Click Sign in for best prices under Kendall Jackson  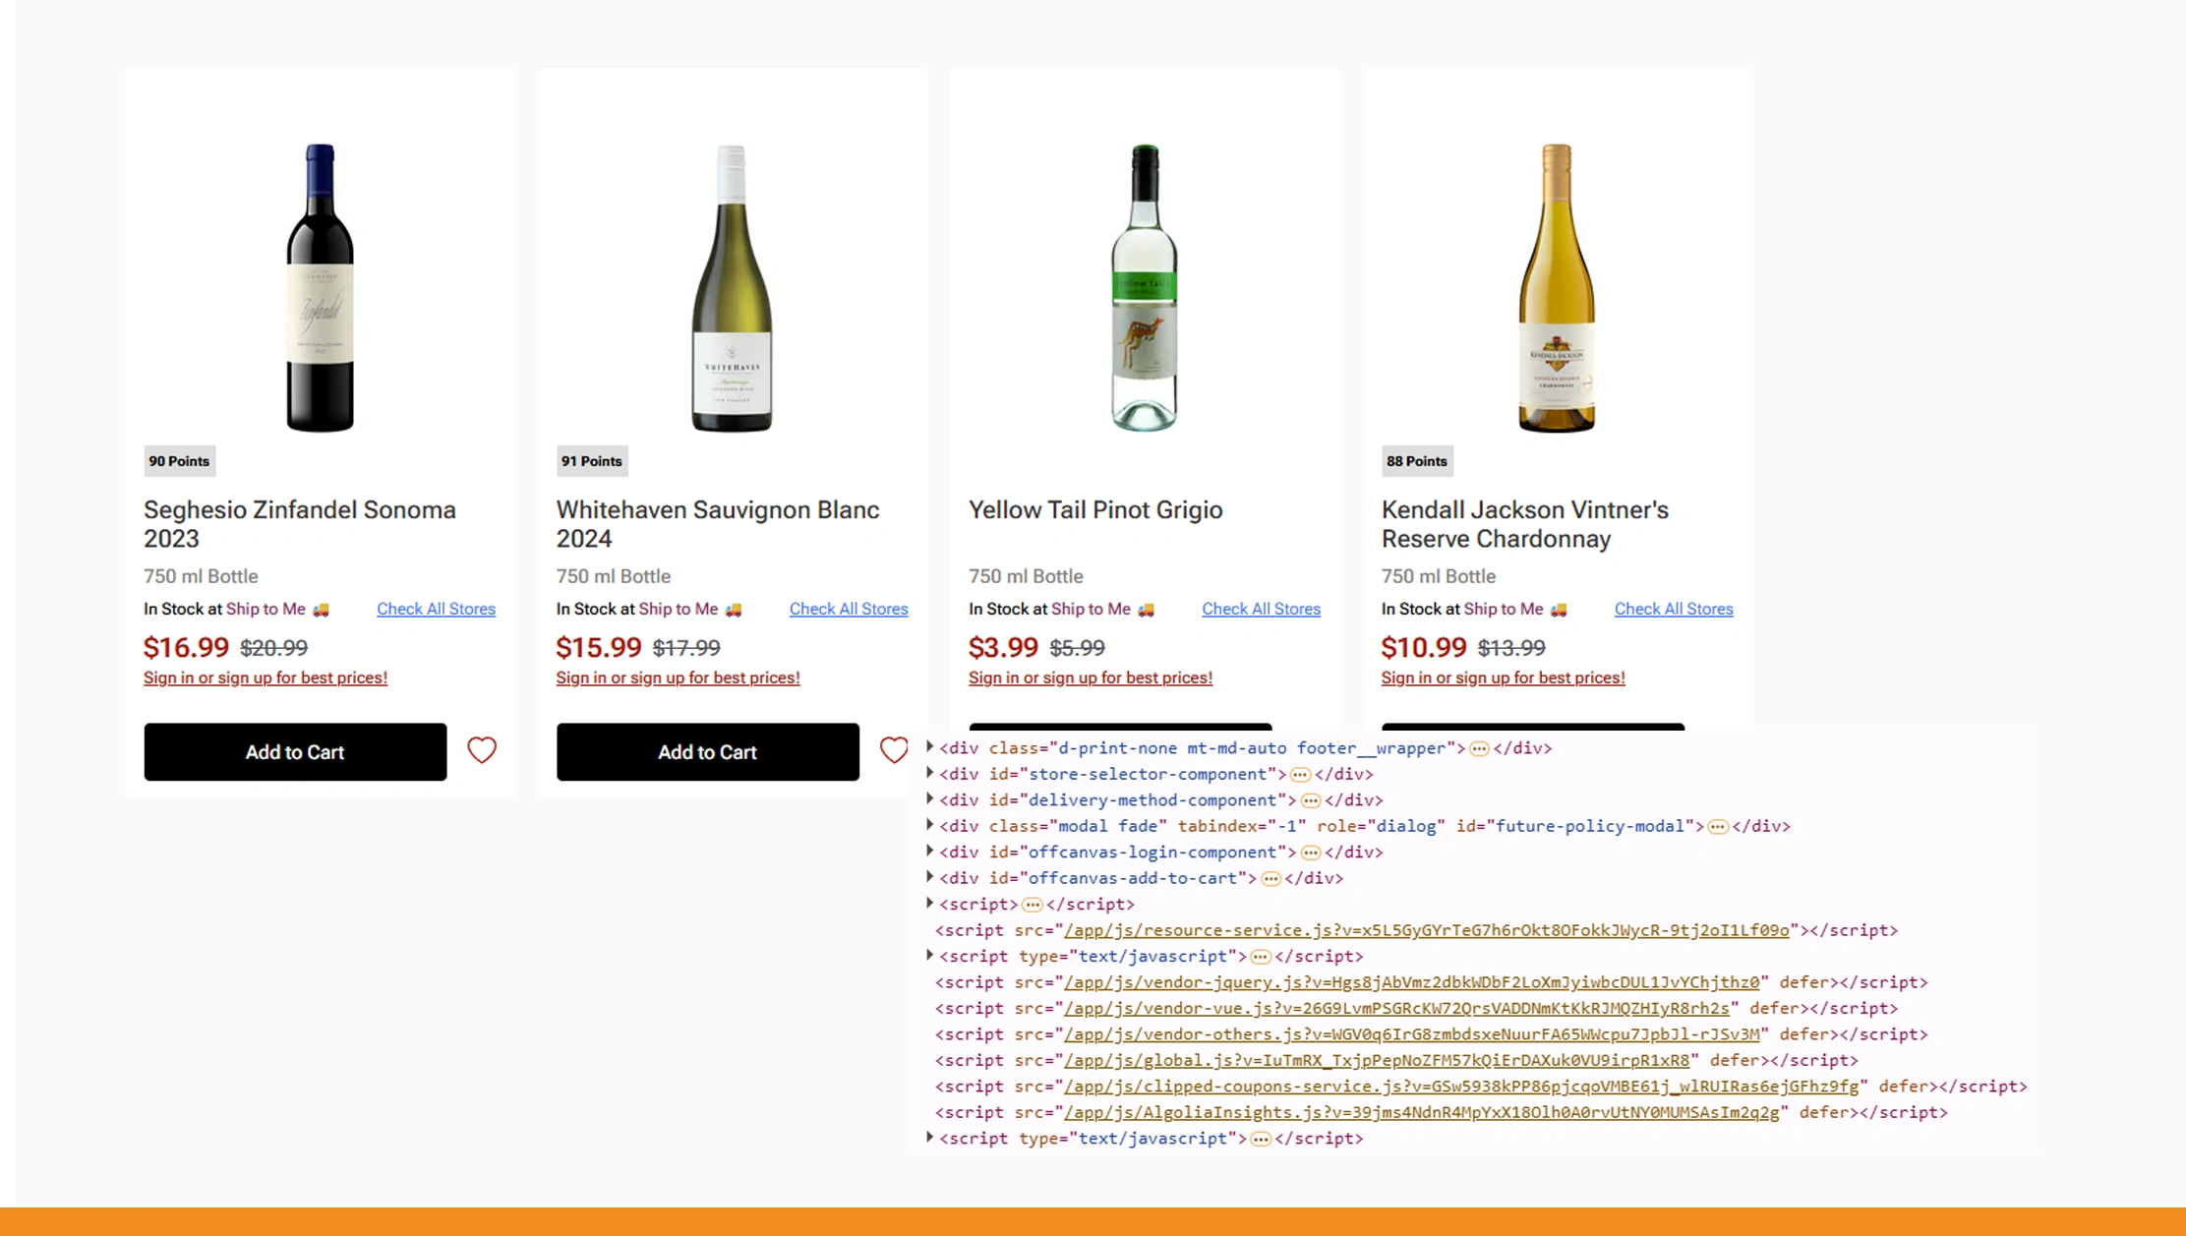(1503, 677)
